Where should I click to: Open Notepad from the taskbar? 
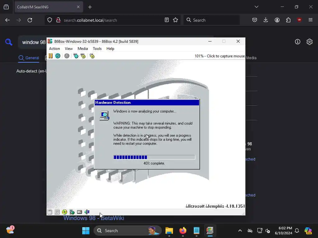click(x=197, y=231)
